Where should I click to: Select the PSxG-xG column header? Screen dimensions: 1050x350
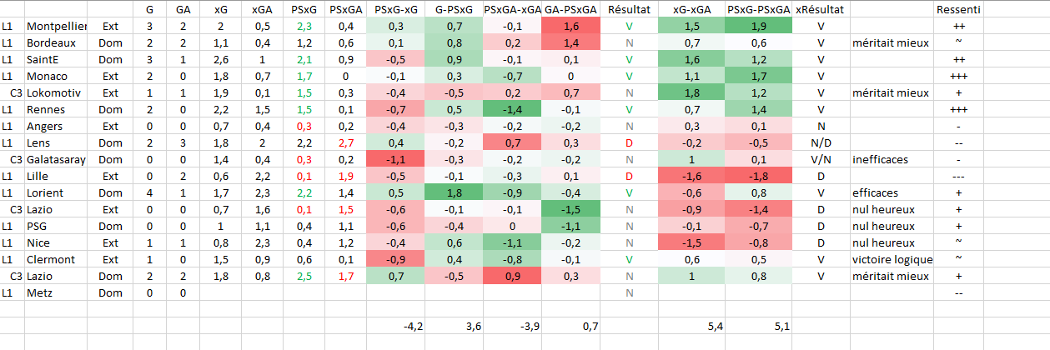click(x=396, y=10)
